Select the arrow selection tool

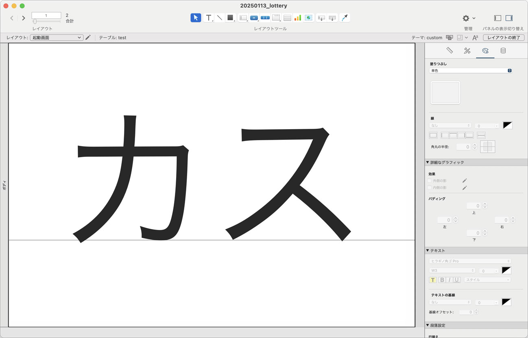[196, 18]
